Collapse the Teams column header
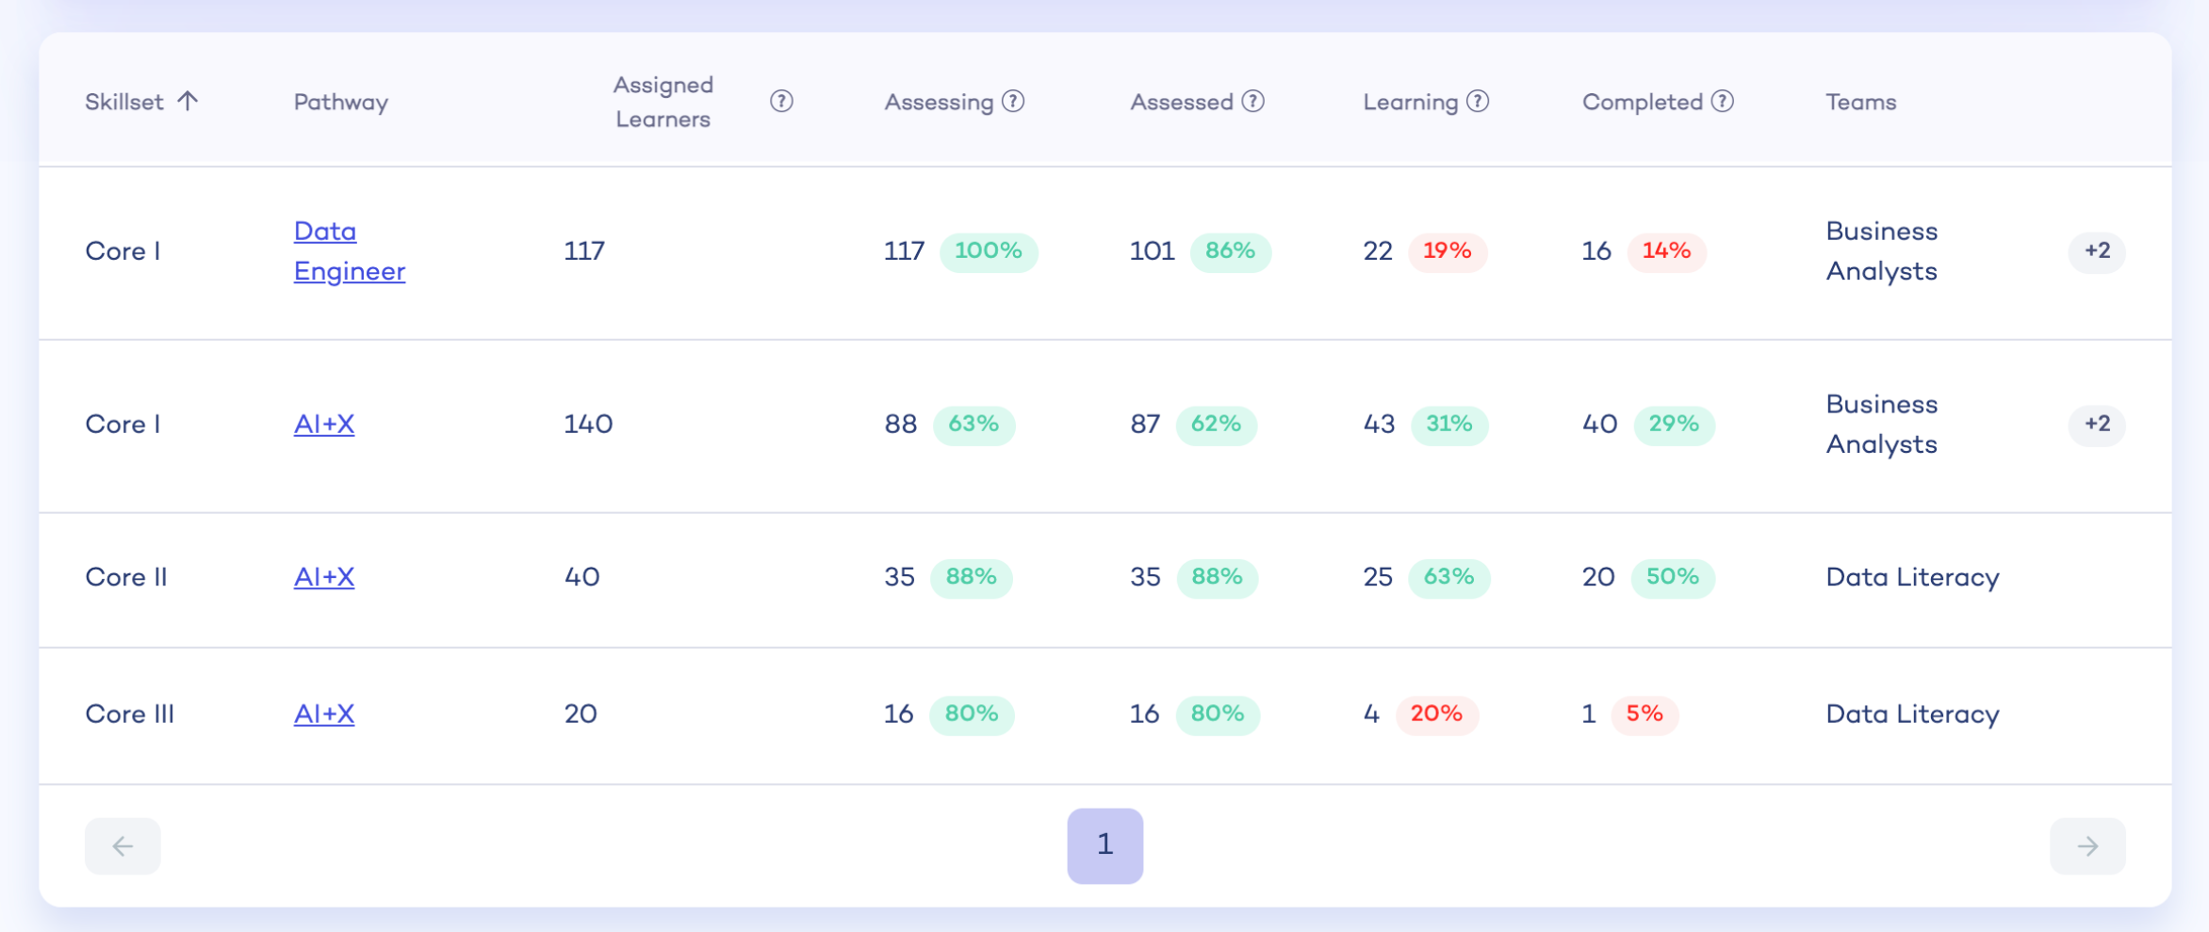Image resolution: width=2209 pixels, height=932 pixels. click(x=1860, y=101)
